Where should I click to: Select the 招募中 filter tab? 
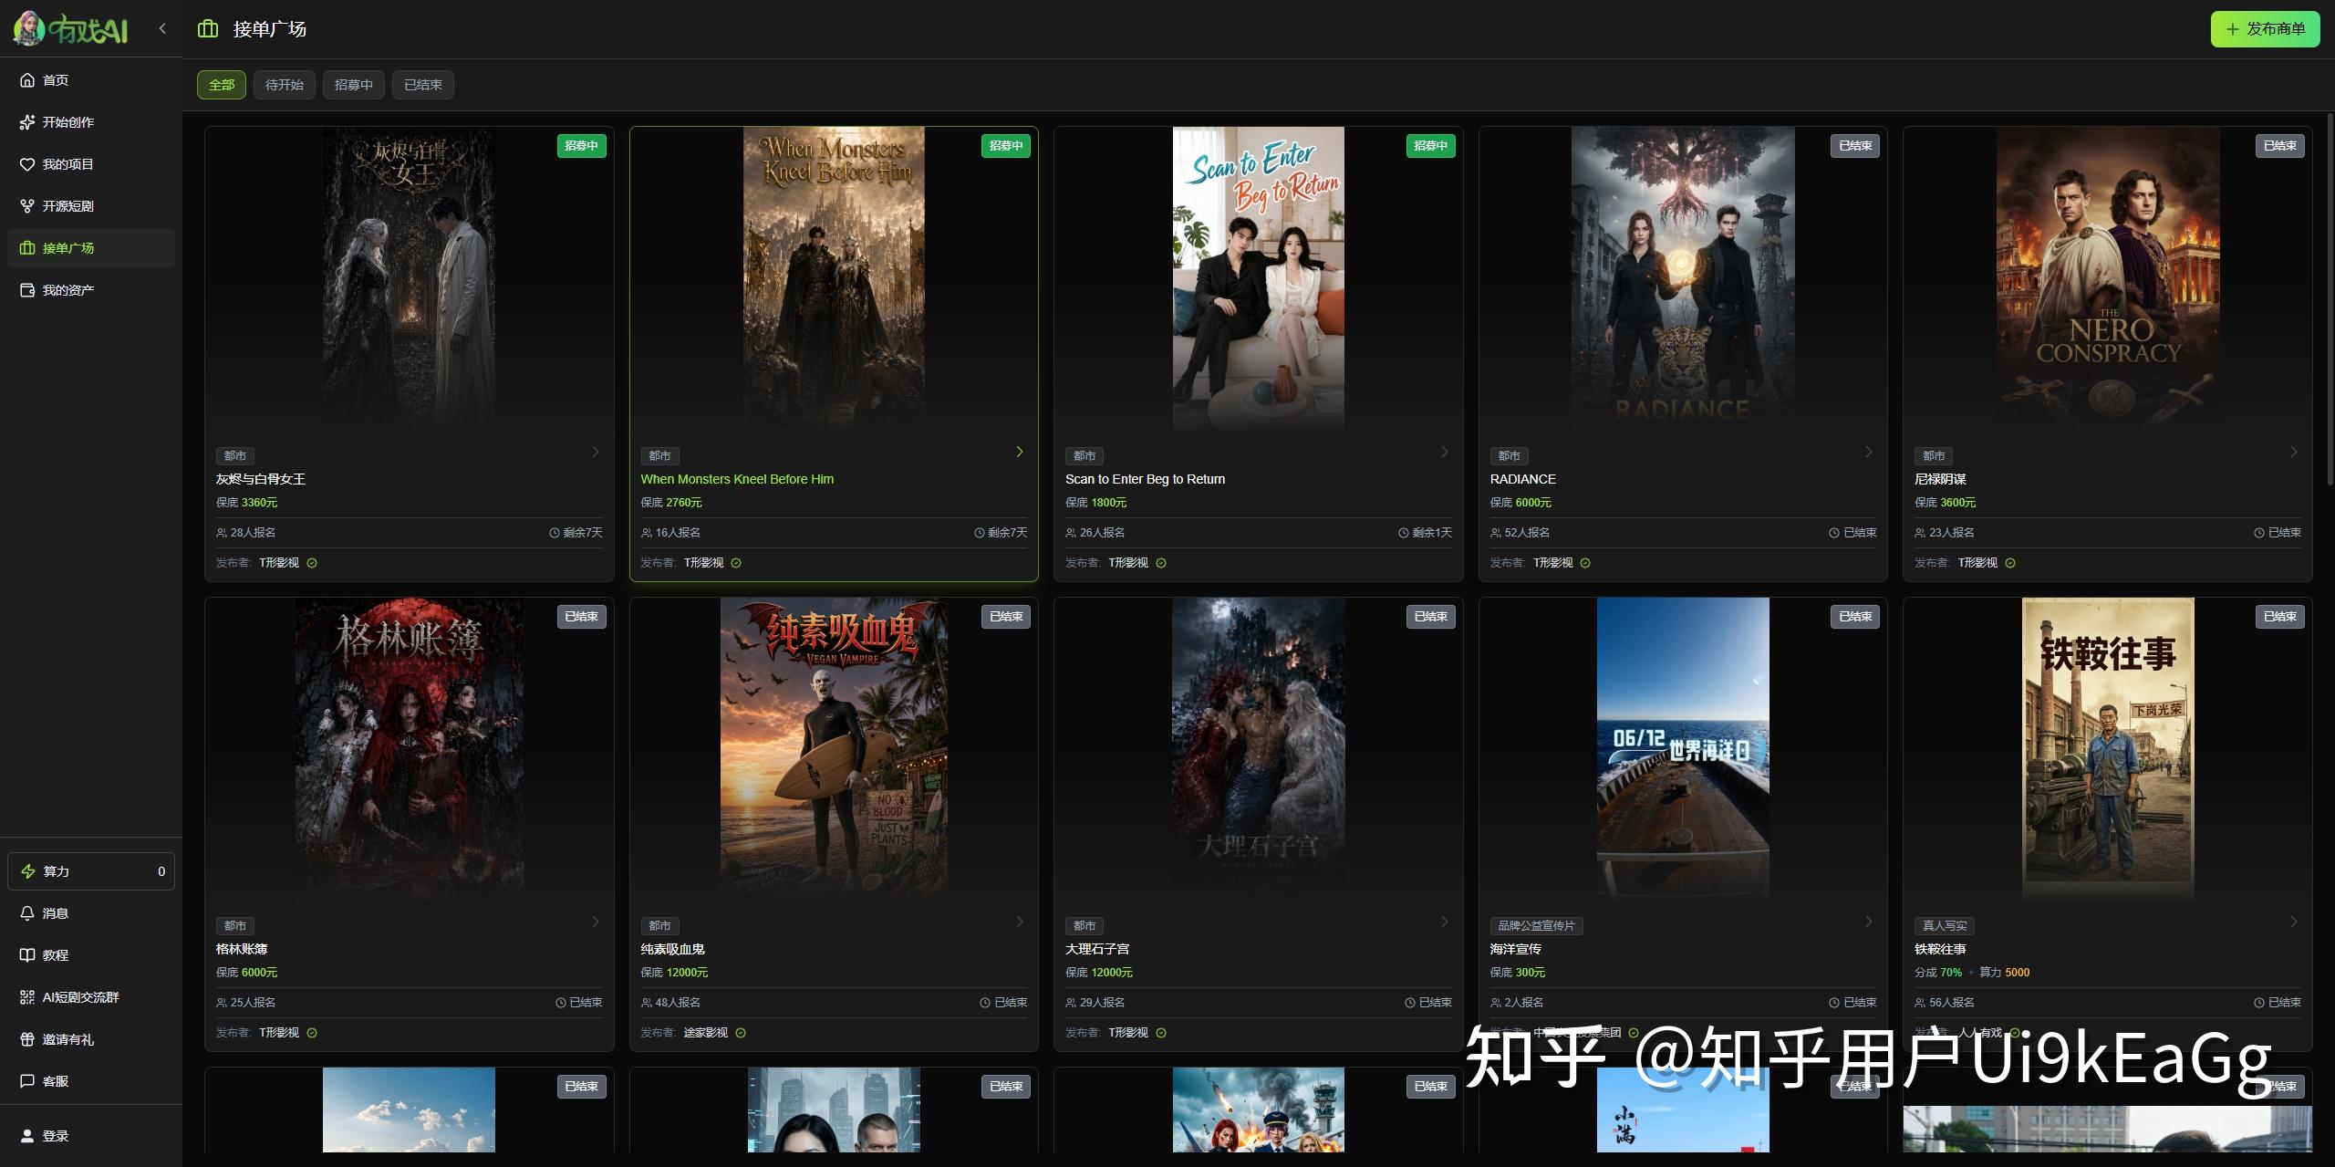pyautogui.click(x=354, y=85)
